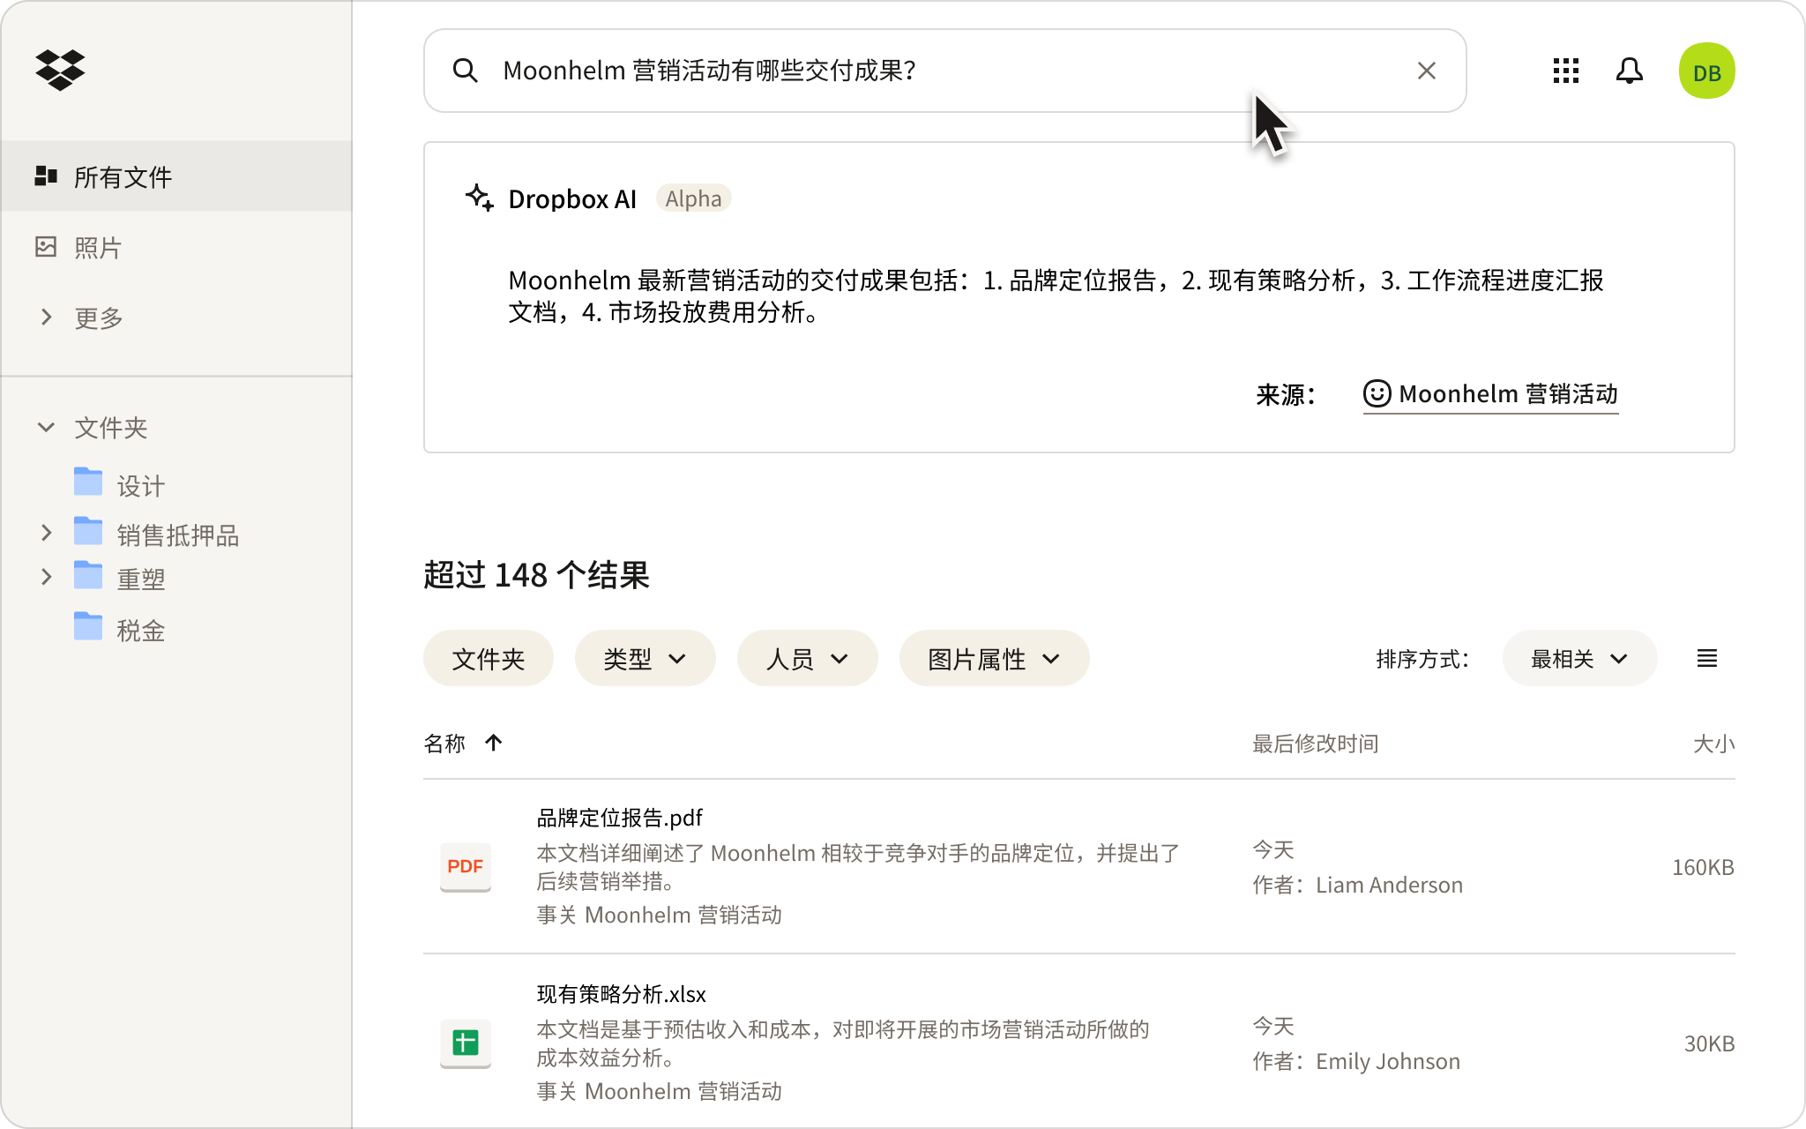Open the 税金 folder
Screen dimensions: 1806x1129
(141, 630)
